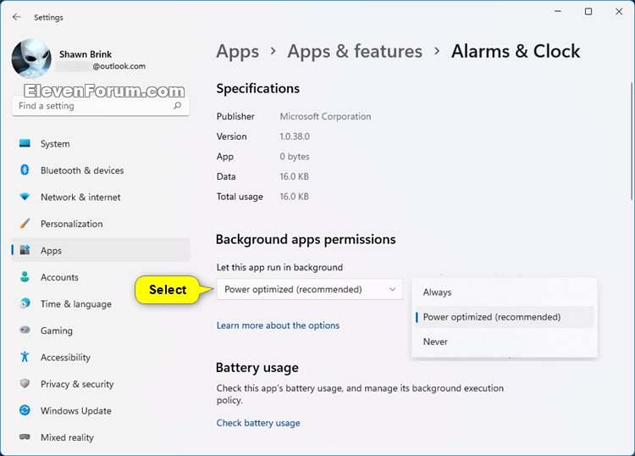
Task: Choose Never from dropdown list
Action: point(505,342)
